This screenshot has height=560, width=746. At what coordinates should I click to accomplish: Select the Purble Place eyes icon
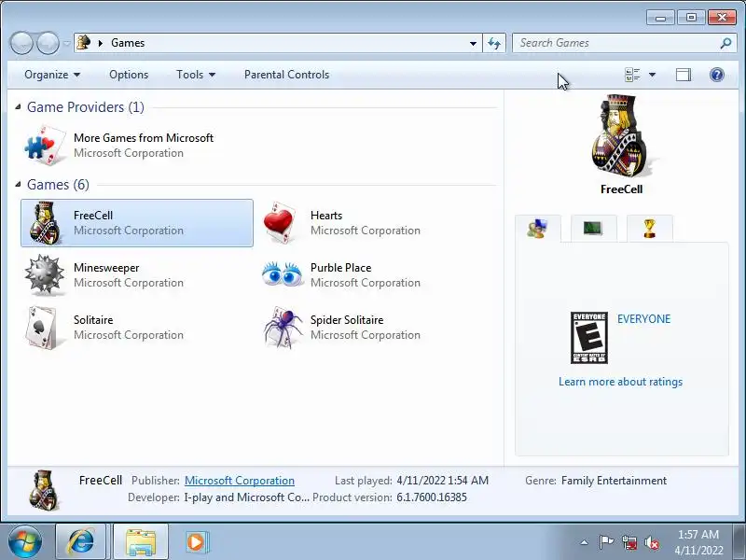coord(283,273)
